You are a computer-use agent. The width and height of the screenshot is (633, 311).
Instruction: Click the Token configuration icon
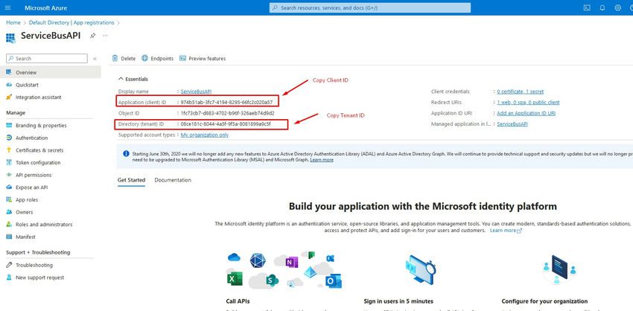point(9,162)
